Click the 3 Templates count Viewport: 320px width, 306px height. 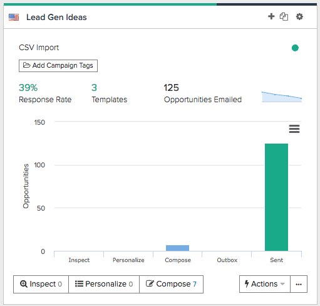tap(94, 87)
